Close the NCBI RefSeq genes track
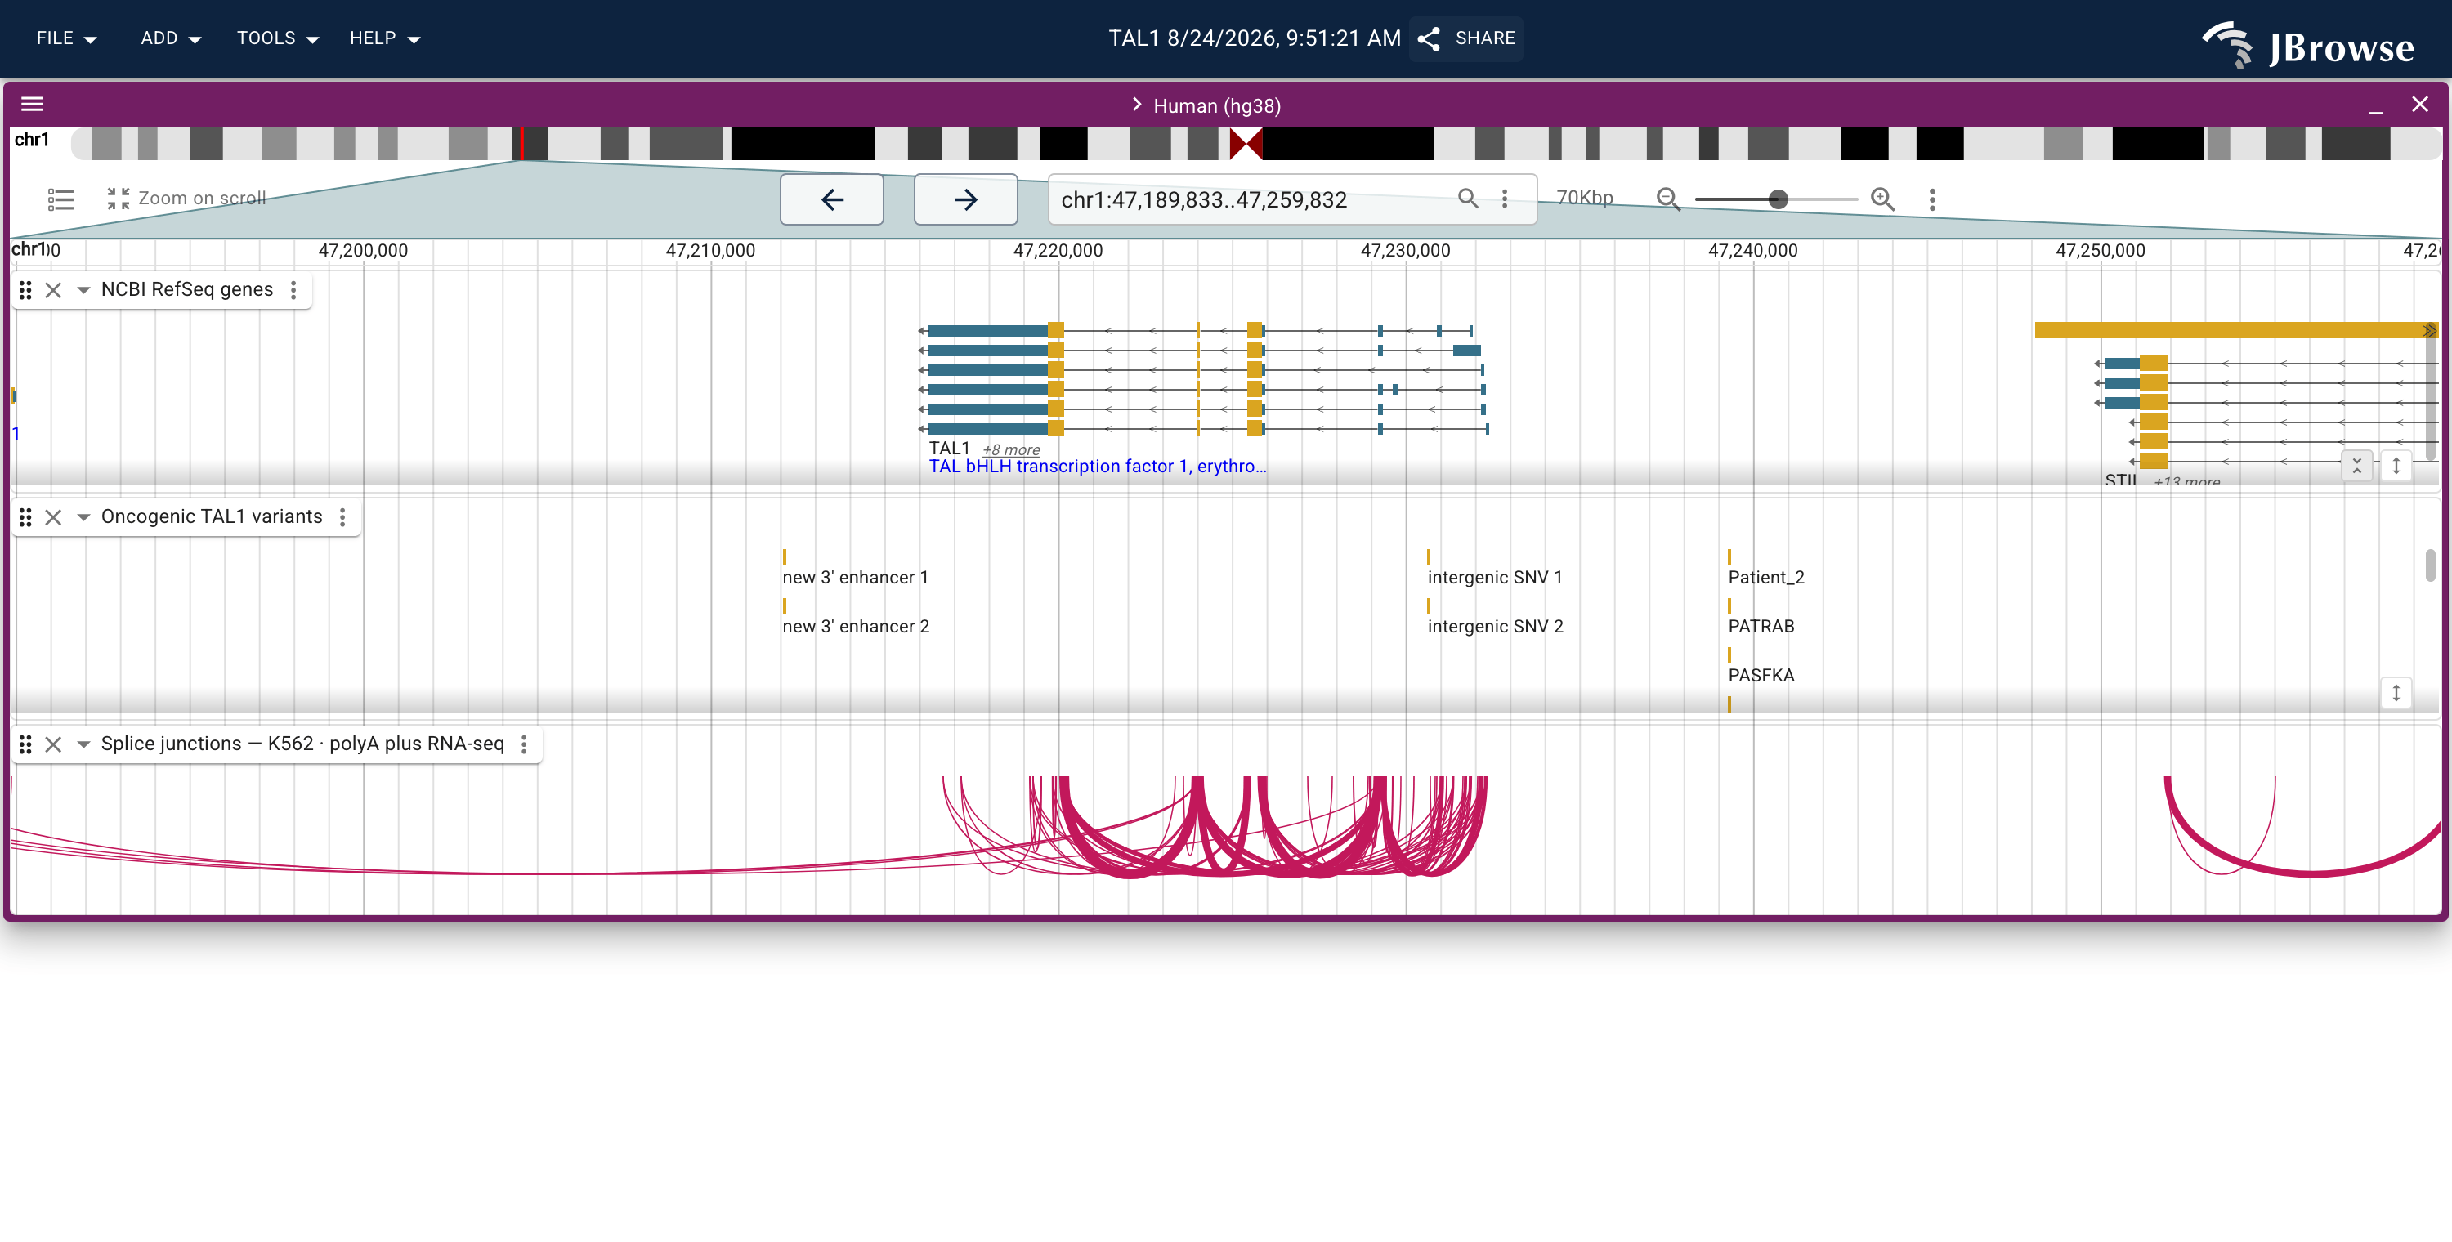The width and height of the screenshot is (2452, 1242). click(53, 289)
